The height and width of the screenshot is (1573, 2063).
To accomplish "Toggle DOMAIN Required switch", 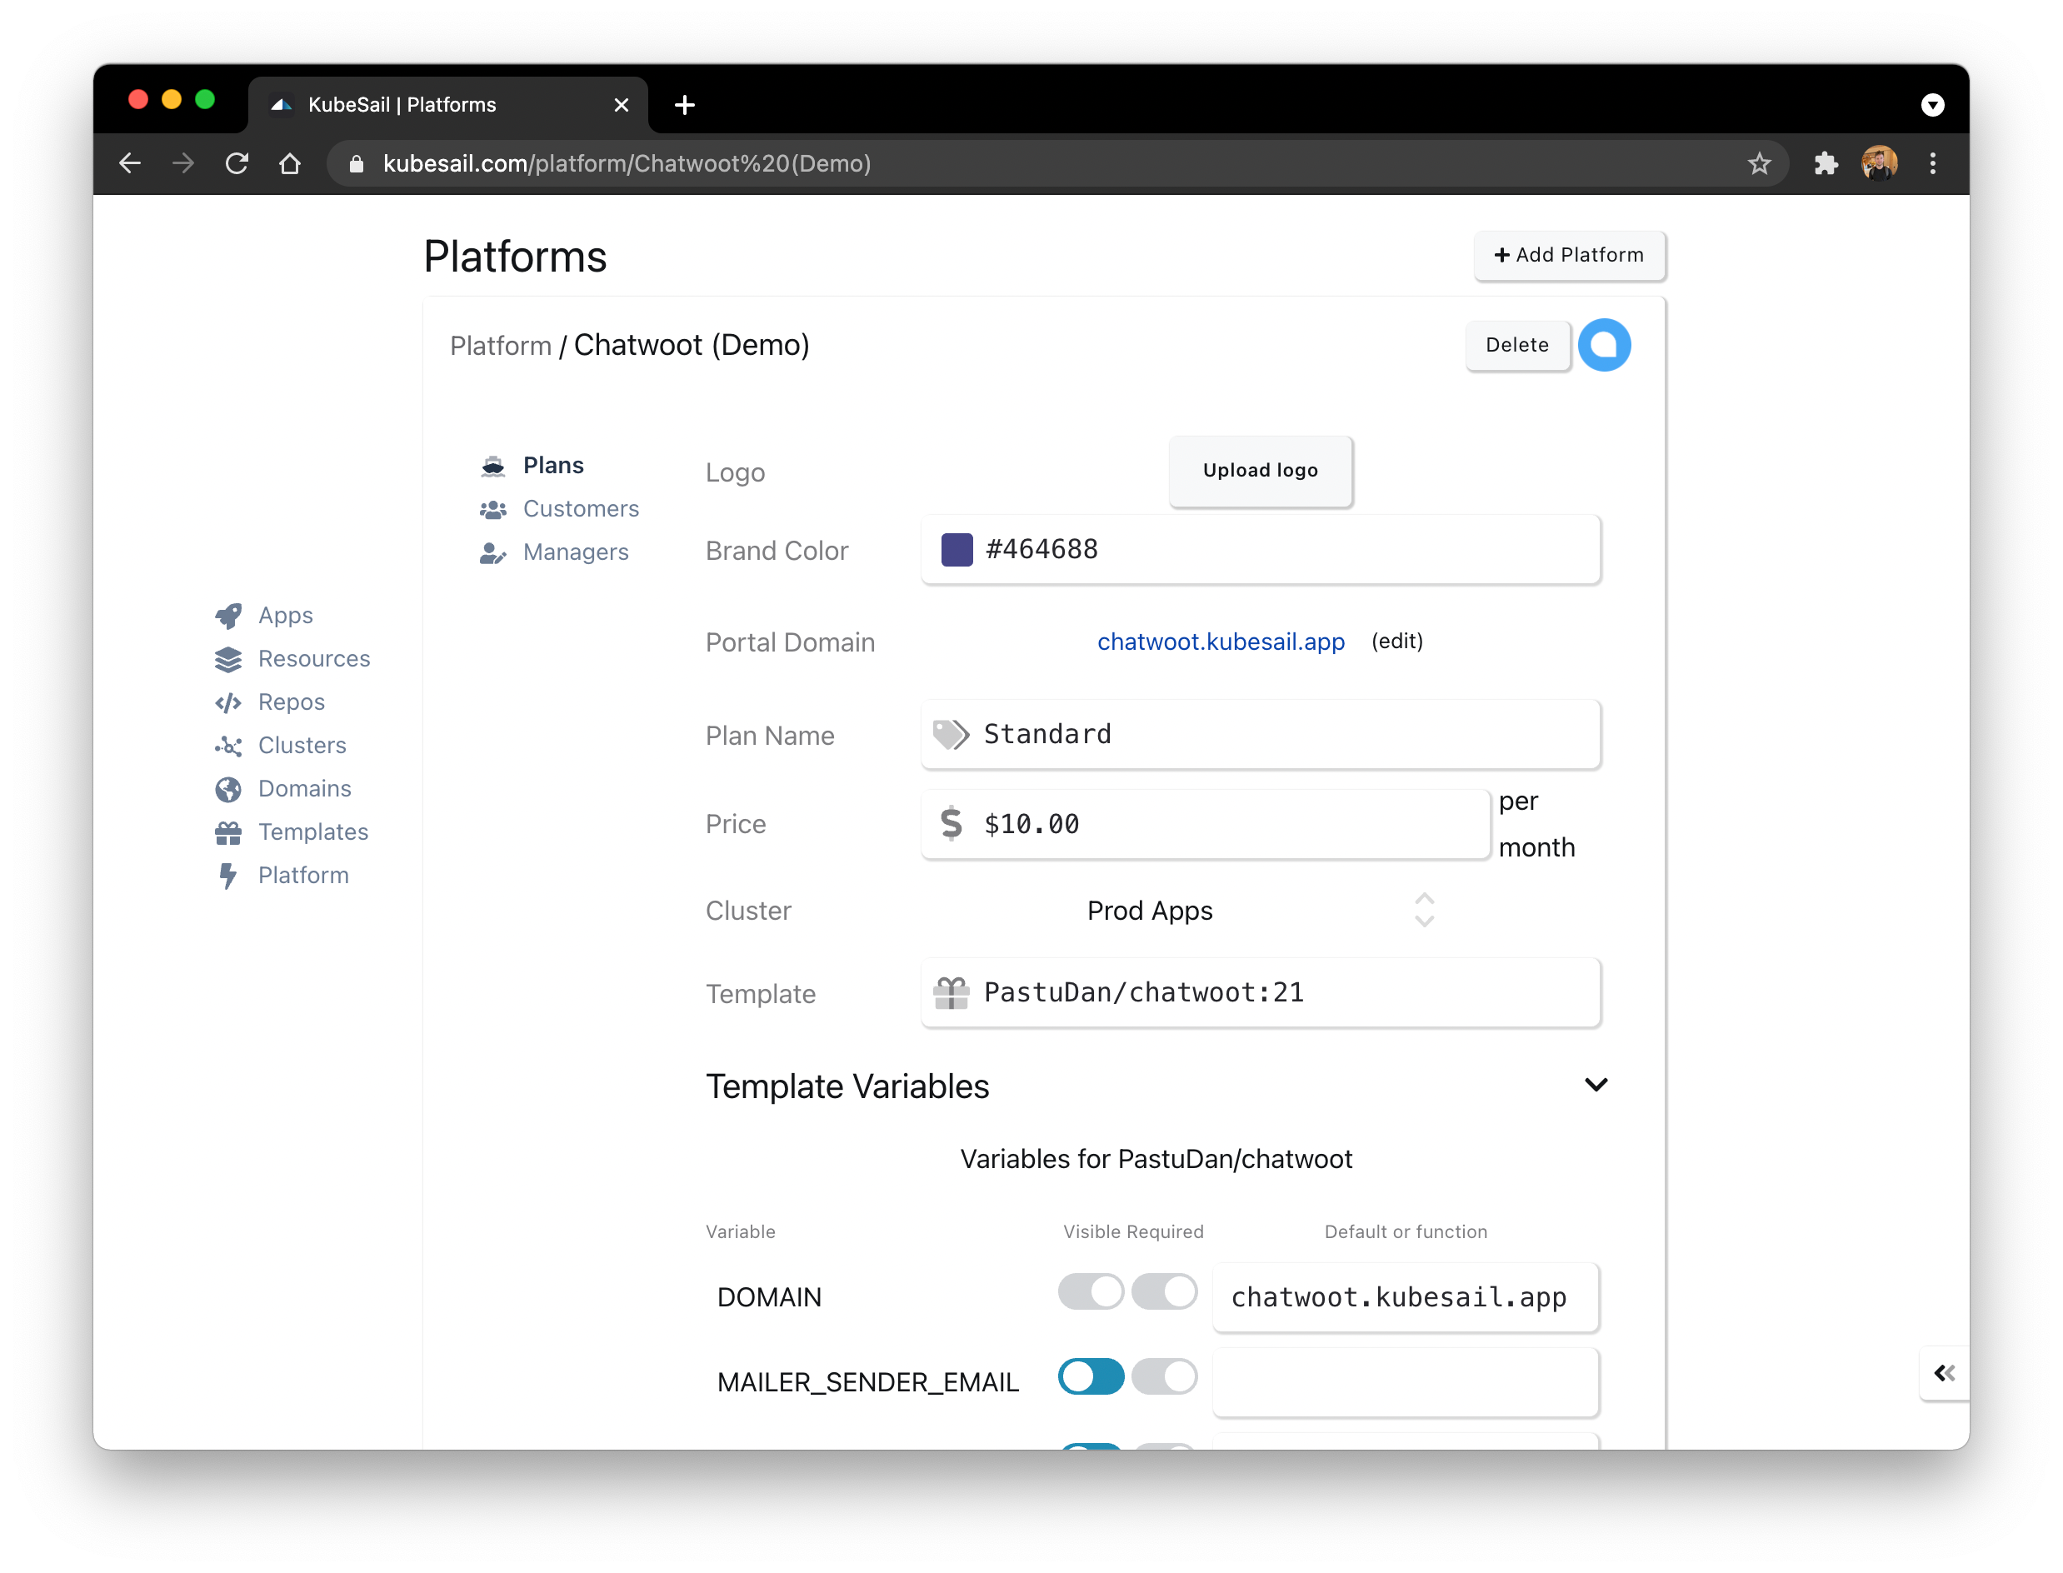I will (x=1163, y=1291).
